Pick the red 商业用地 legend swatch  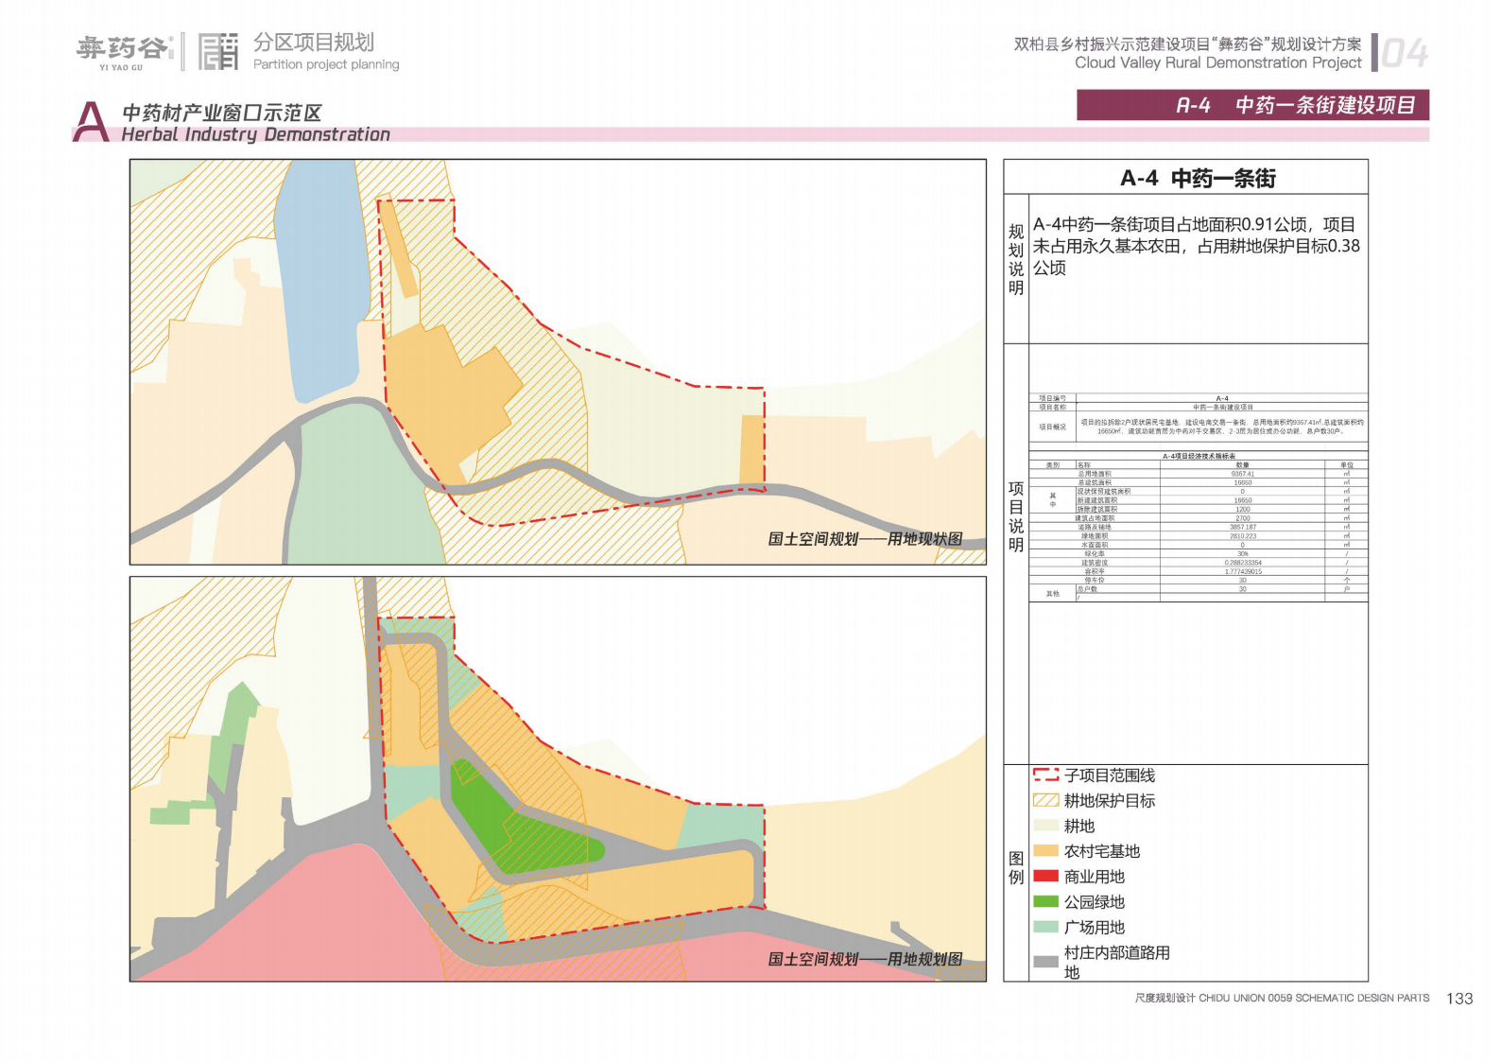point(1045,877)
